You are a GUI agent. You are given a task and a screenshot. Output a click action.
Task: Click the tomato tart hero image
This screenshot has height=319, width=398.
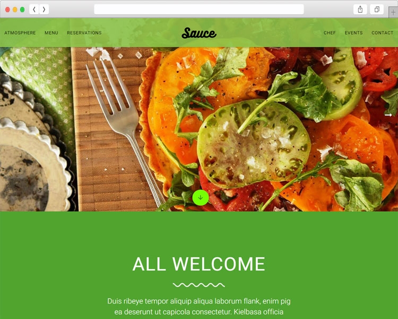[x=199, y=129]
